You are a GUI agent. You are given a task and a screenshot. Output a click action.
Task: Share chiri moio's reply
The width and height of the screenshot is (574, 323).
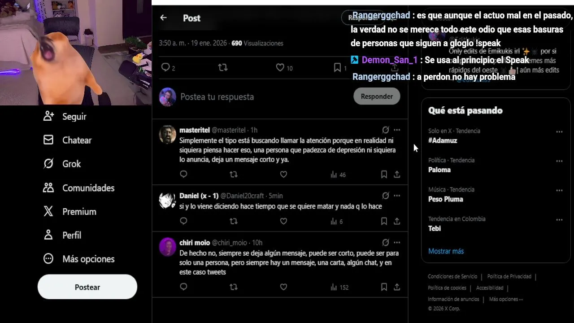tap(397, 287)
